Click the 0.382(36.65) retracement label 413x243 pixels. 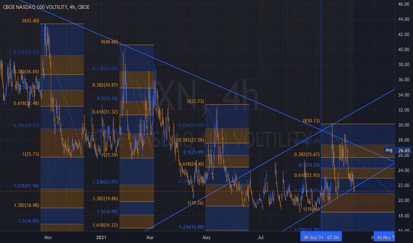26,72
